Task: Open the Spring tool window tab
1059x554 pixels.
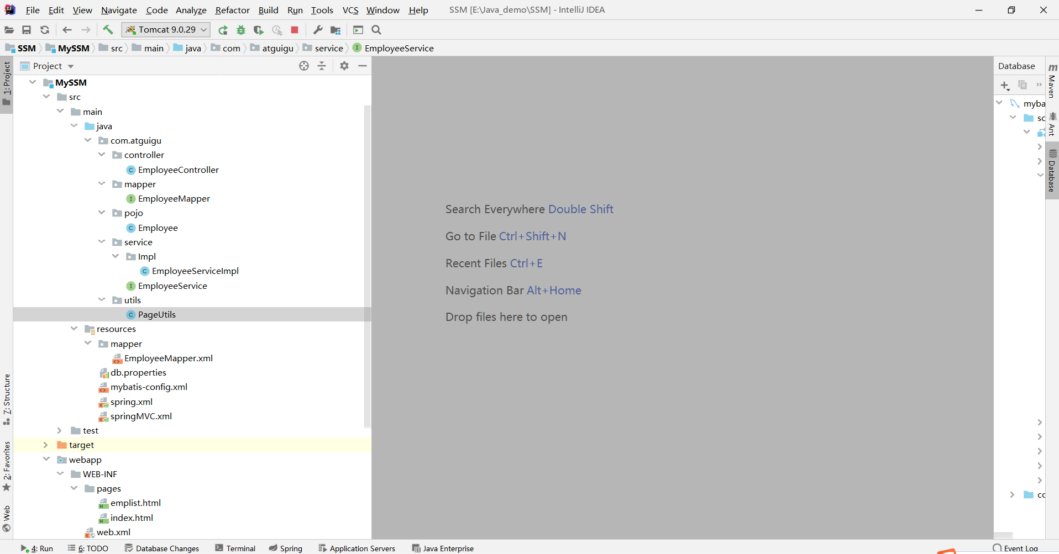Action: [286, 548]
